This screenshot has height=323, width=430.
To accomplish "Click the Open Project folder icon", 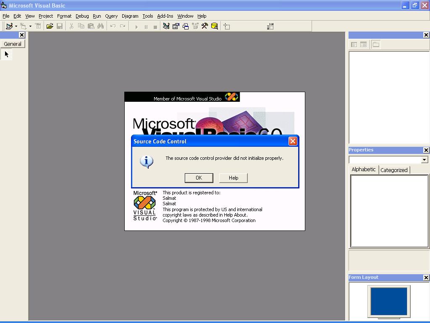I will (50, 26).
